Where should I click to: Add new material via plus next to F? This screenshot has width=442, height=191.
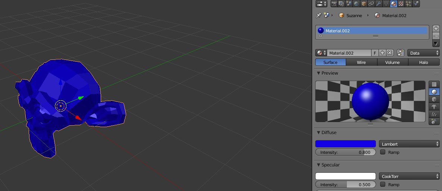click(382, 53)
